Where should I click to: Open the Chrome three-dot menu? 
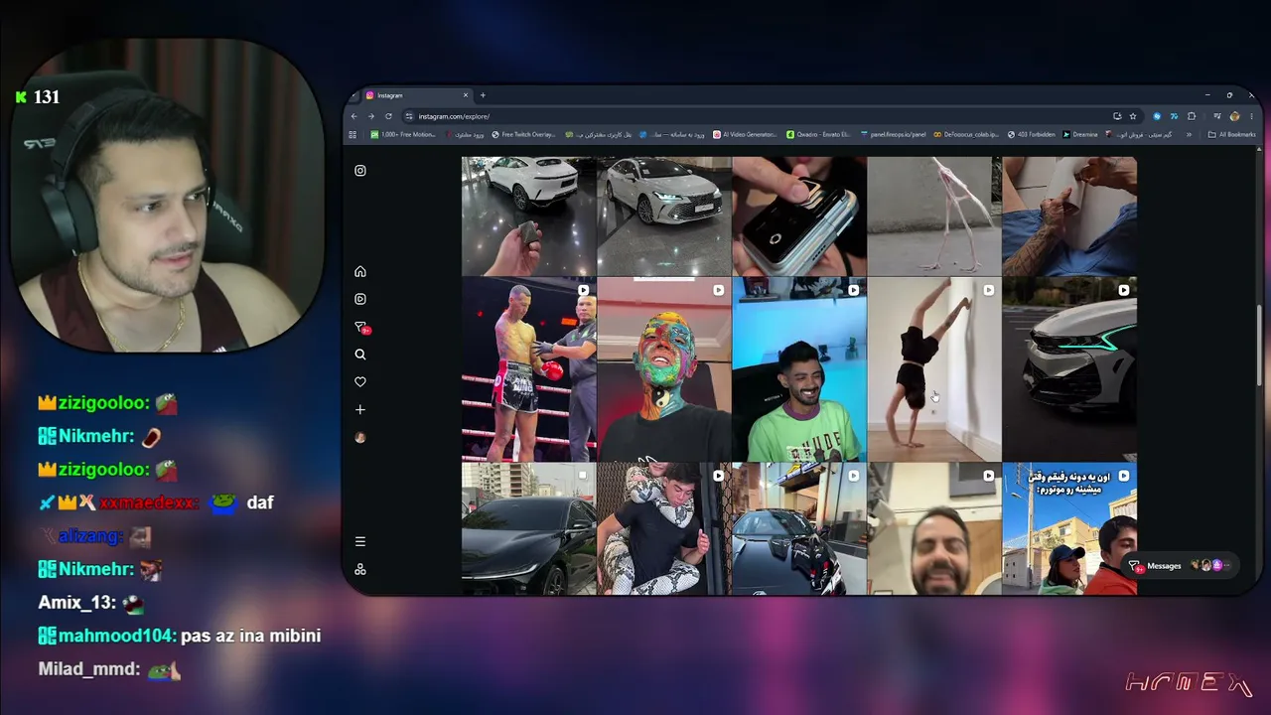pos(1251,116)
